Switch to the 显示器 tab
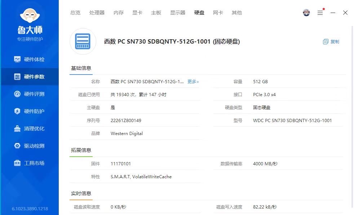 (x=178, y=13)
